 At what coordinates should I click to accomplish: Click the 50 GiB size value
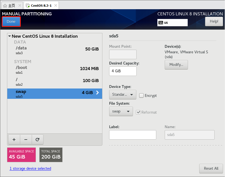[92, 49]
